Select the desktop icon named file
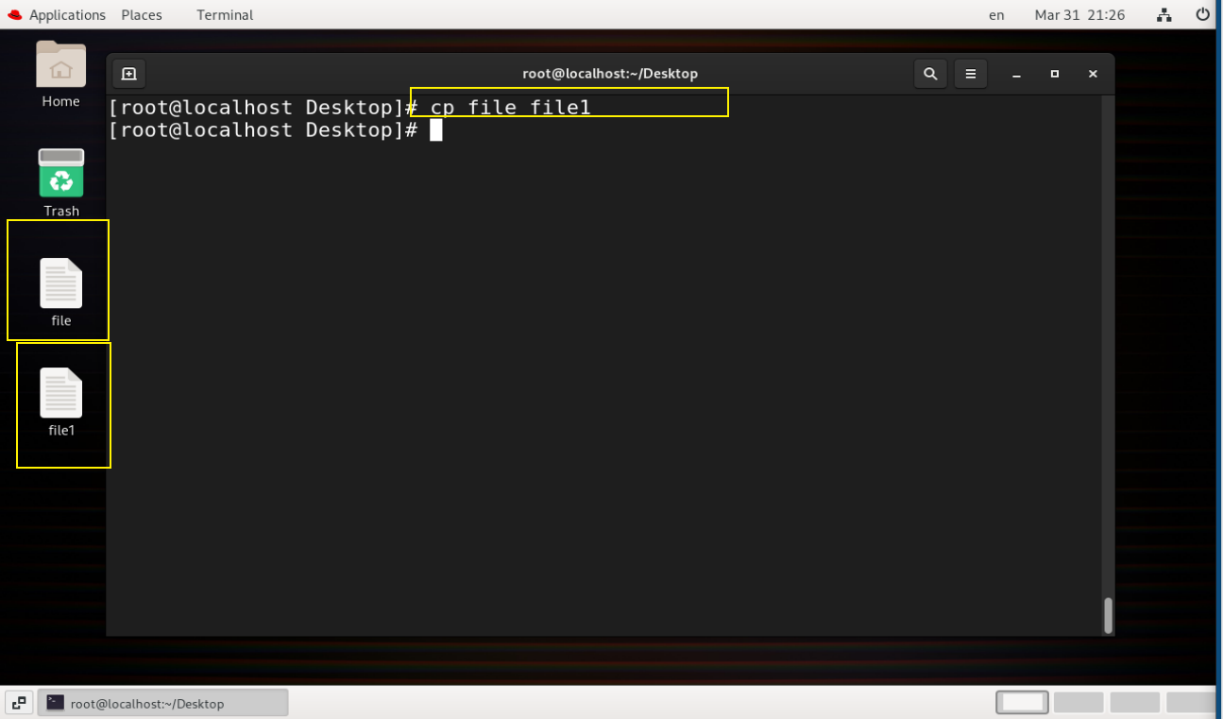Screen dimensions: 1223x719 60,293
